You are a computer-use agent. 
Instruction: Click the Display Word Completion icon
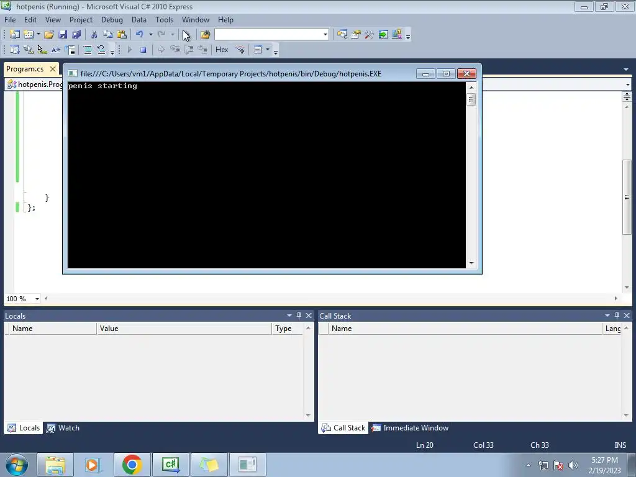pyautogui.click(x=55, y=50)
